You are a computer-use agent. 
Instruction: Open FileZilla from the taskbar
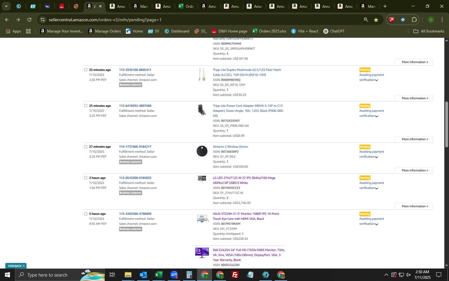(x=235, y=275)
